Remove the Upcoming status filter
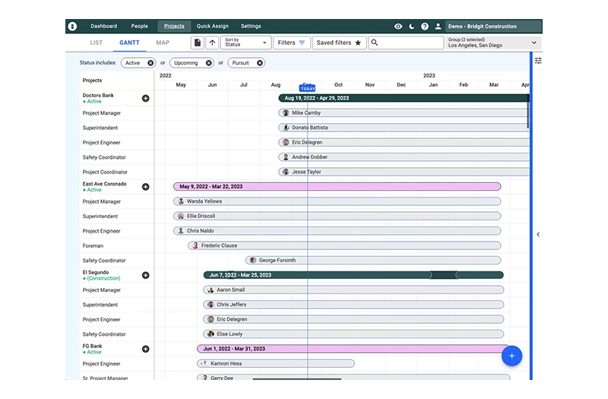The width and height of the screenshot is (608, 399). pos(208,63)
